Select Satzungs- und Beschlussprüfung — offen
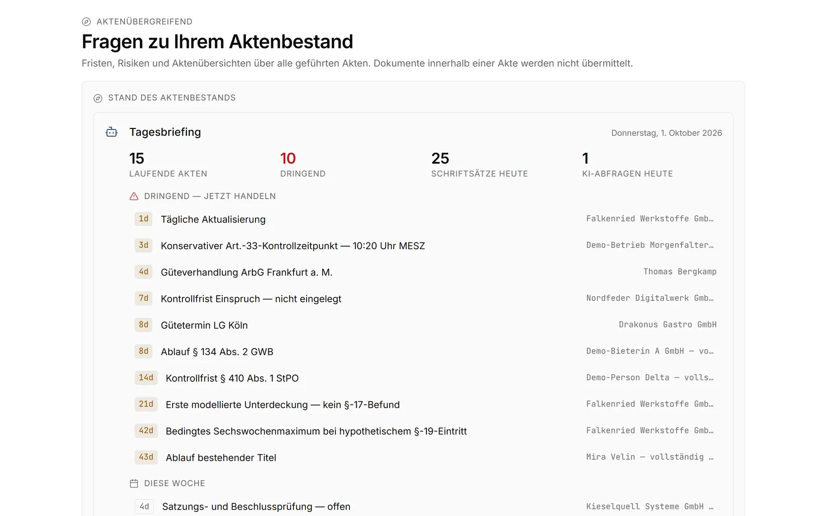This screenshot has width=827, height=516. click(425, 507)
